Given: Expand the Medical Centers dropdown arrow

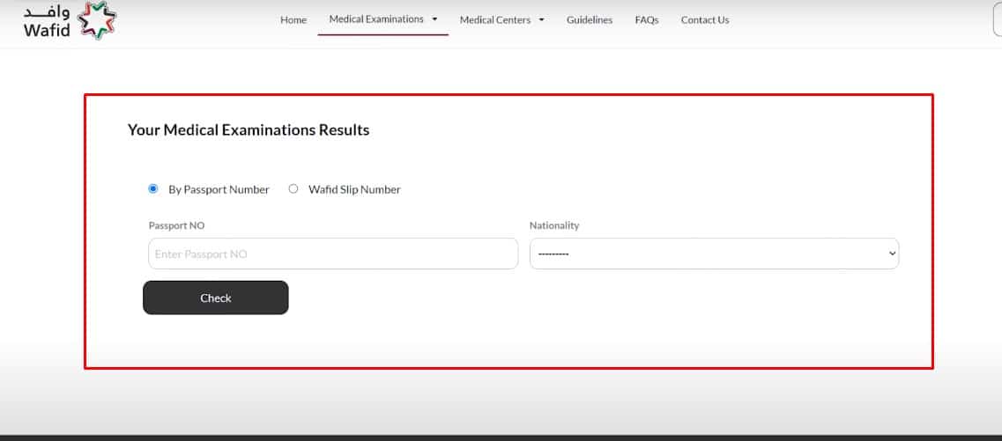Looking at the screenshot, I should click(x=542, y=19).
